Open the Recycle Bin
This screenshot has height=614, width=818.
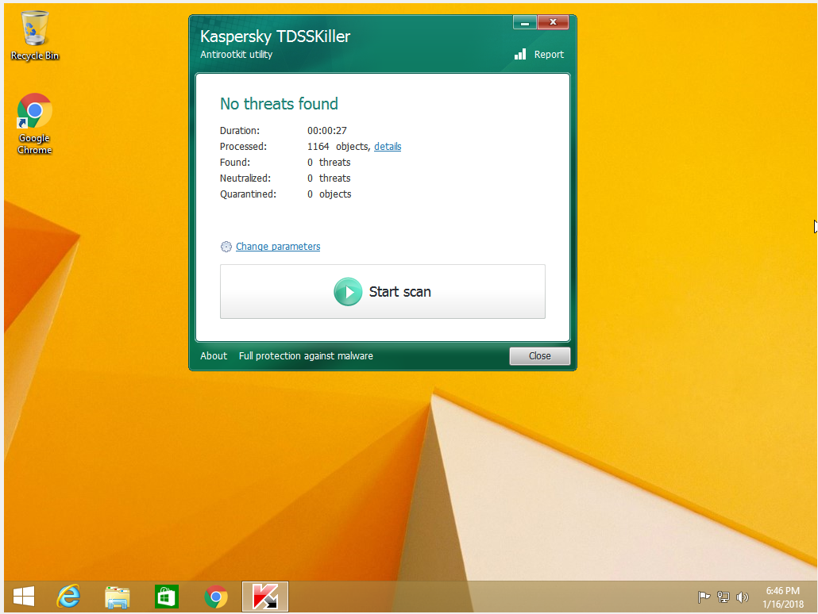(33, 30)
